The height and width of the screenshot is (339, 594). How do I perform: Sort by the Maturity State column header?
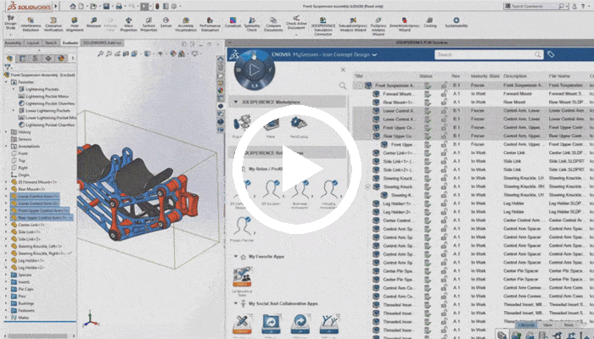click(485, 76)
